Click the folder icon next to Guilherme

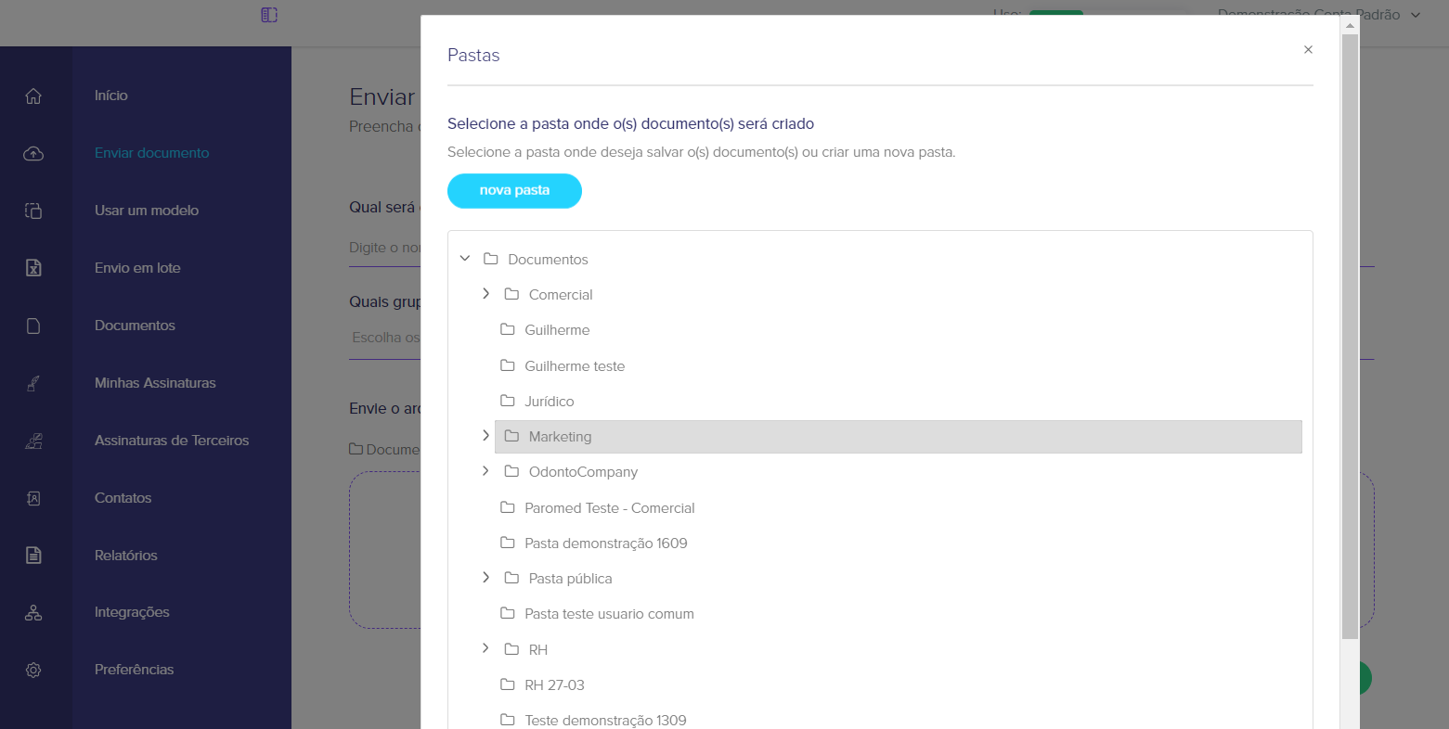508,329
